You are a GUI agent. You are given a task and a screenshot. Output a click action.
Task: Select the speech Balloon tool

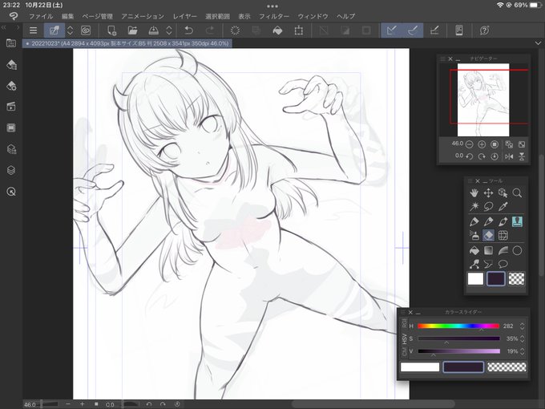(x=503, y=264)
